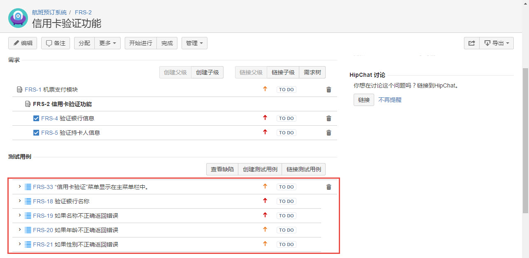Click the page vertical scrollbar
This screenshot has width=529, height=258.
525,140
